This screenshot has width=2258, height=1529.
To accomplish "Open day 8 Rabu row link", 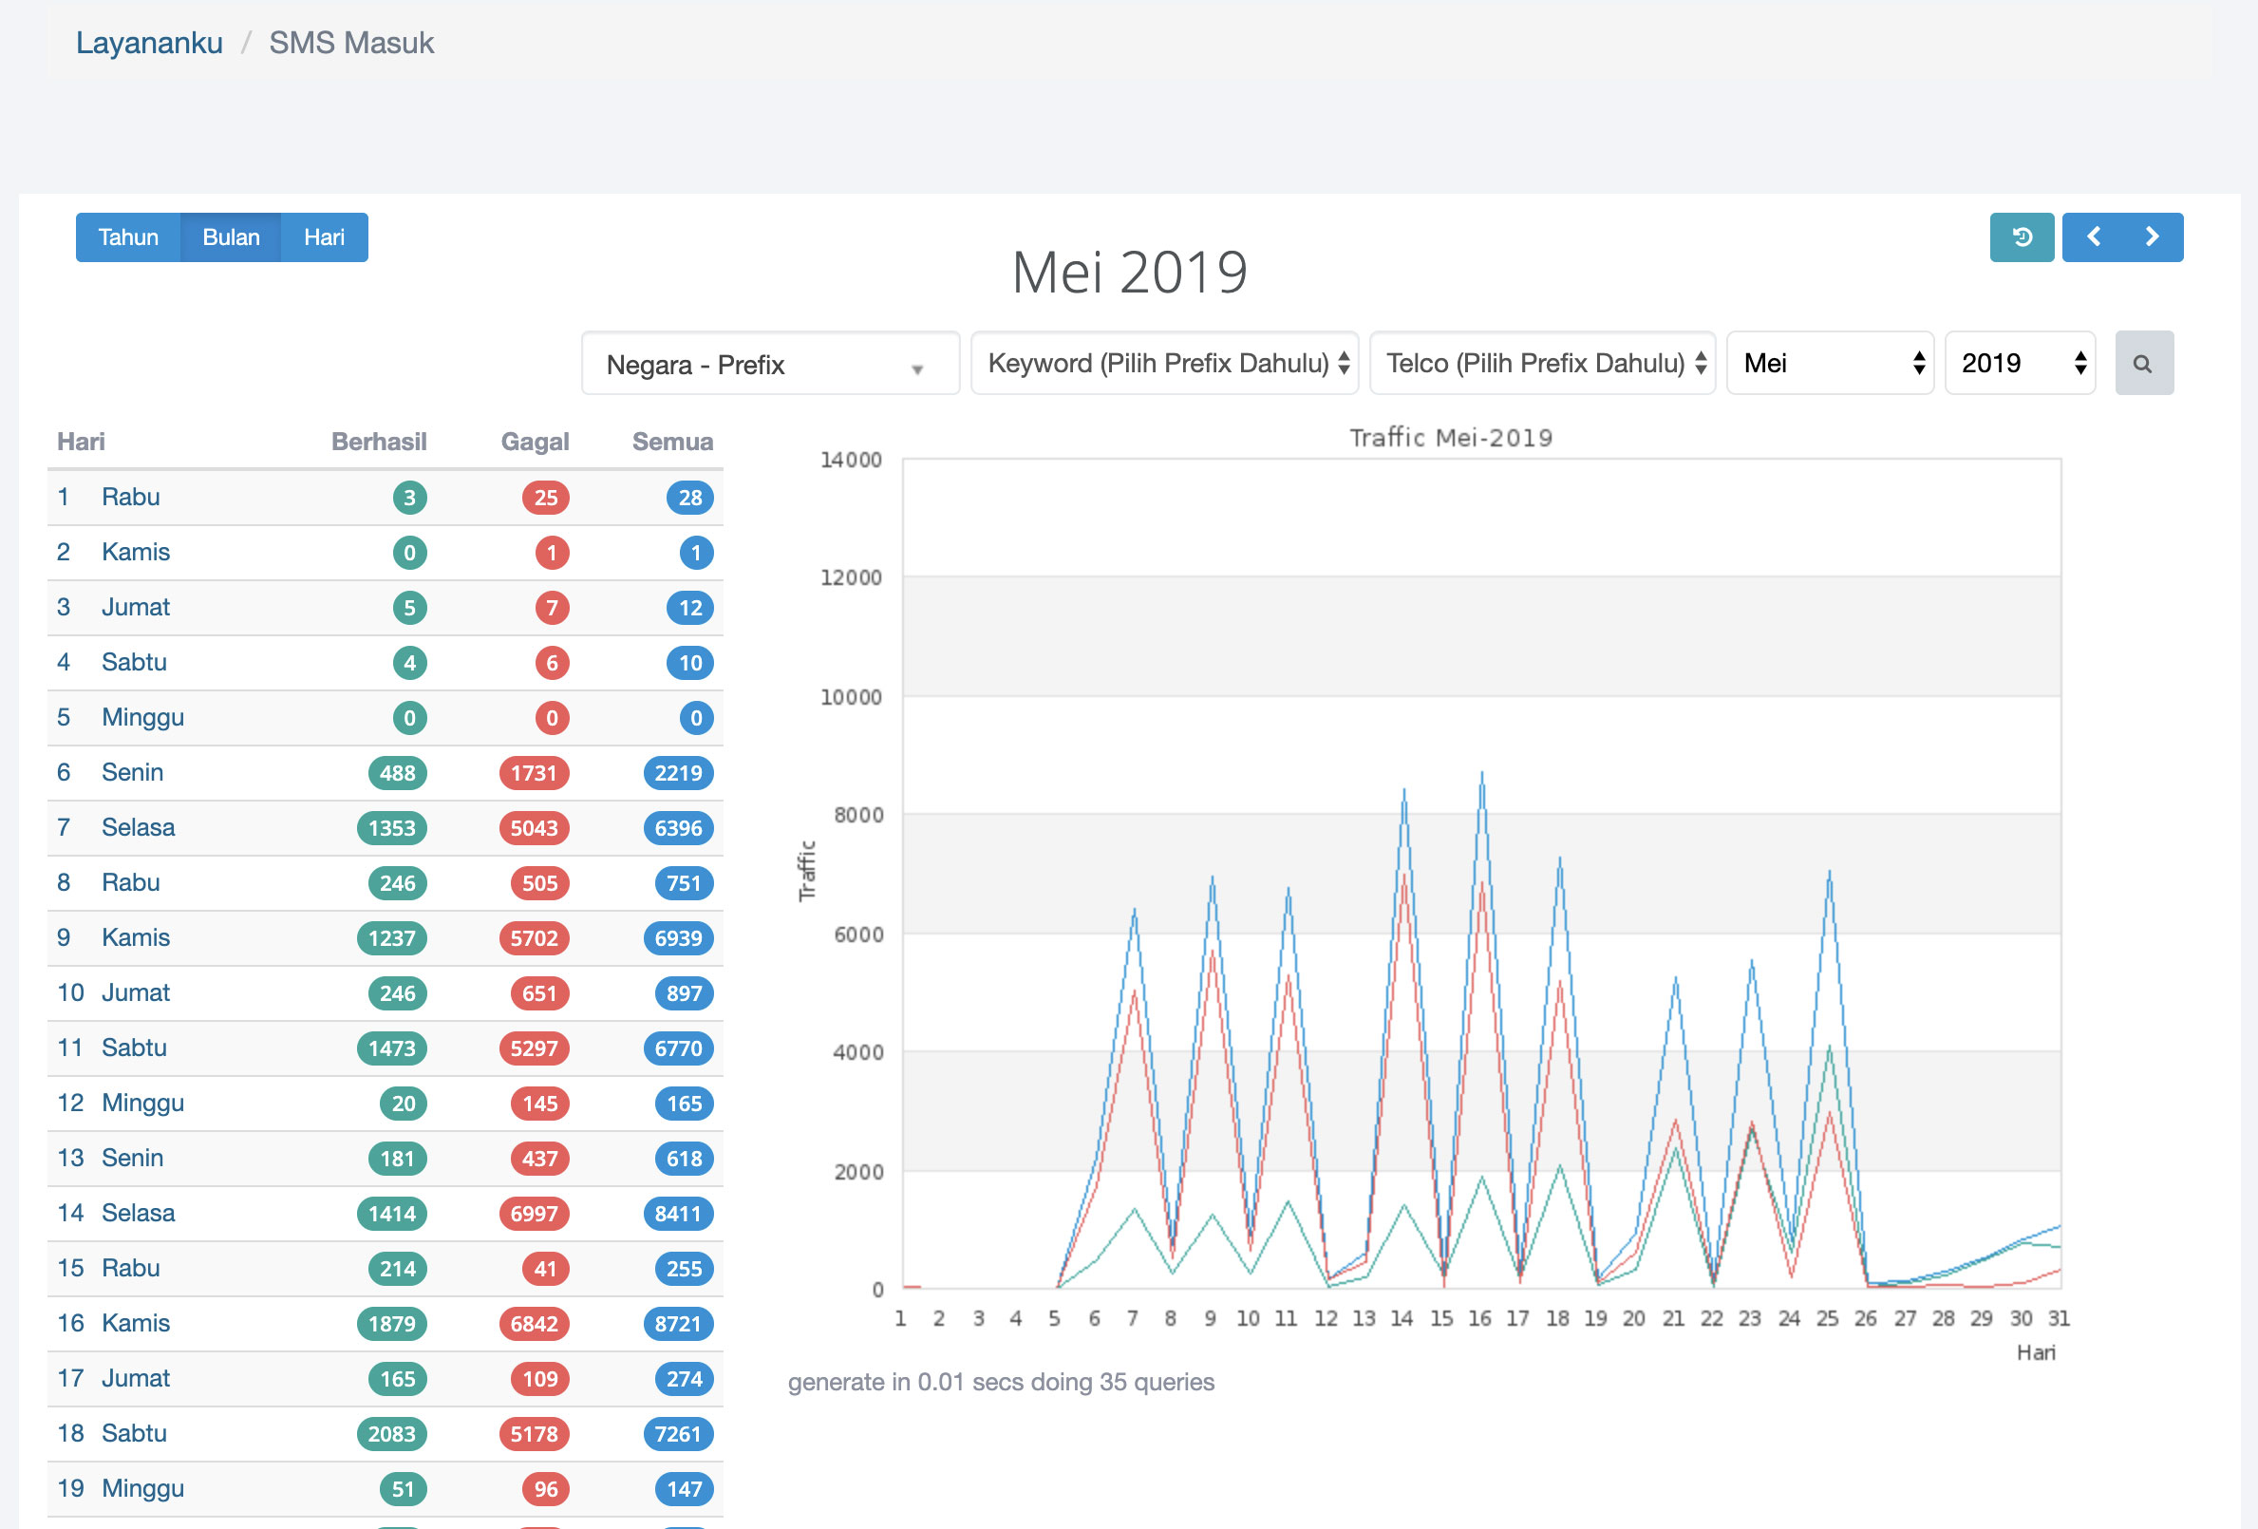I will [x=130, y=882].
